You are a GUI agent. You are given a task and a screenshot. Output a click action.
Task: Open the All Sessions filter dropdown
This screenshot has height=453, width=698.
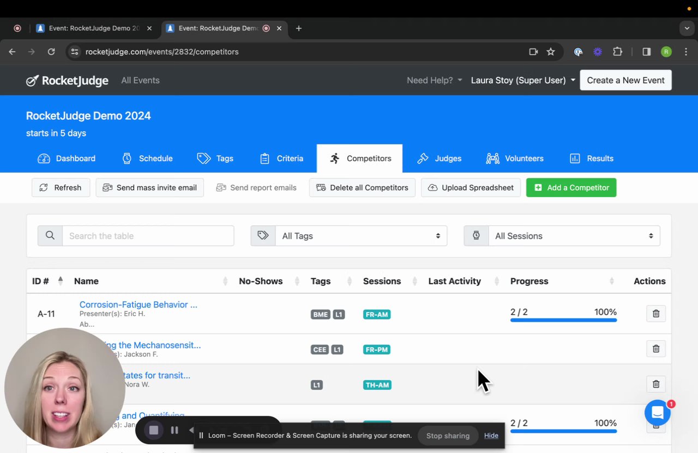click(x=574, y=236)
